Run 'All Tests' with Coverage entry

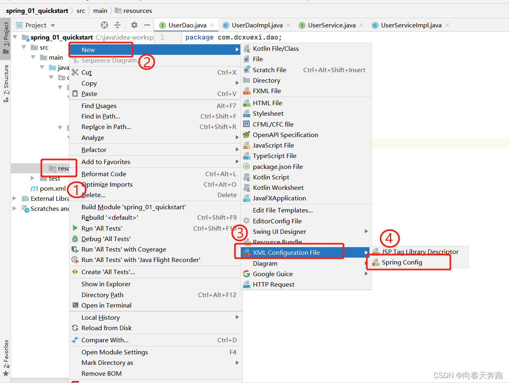tap(155, 249)
